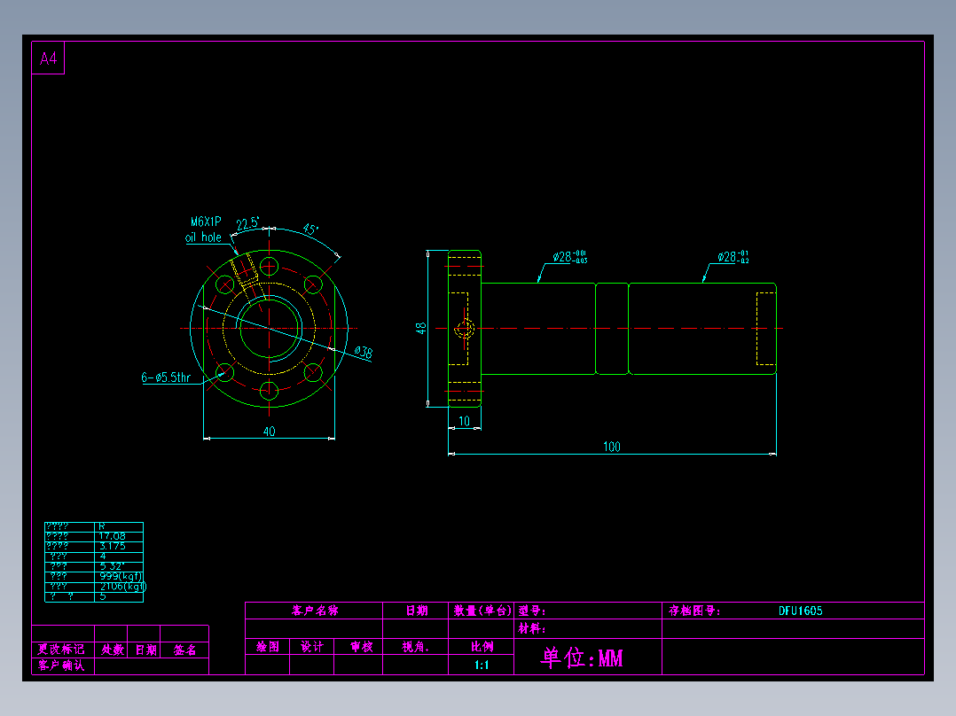
Task: Select the '22.5°' angle dimension
Action: click(x=247, y=223)
